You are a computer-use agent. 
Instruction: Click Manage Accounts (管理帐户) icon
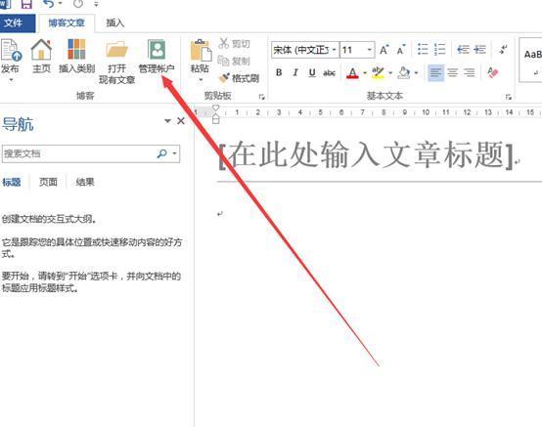157,50
